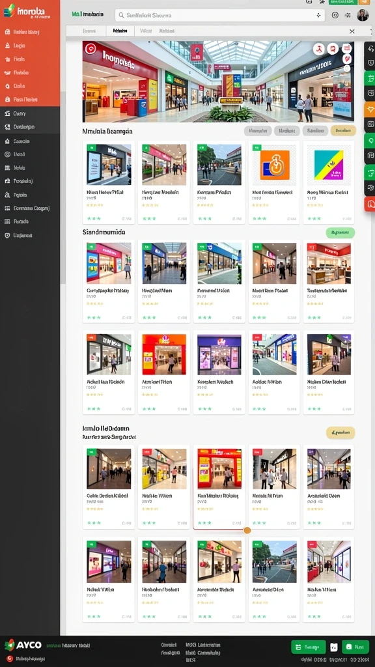Click the red icon at right toolbar bottom
This screenshot has width=375, height=667.
[x=370, y=204]
